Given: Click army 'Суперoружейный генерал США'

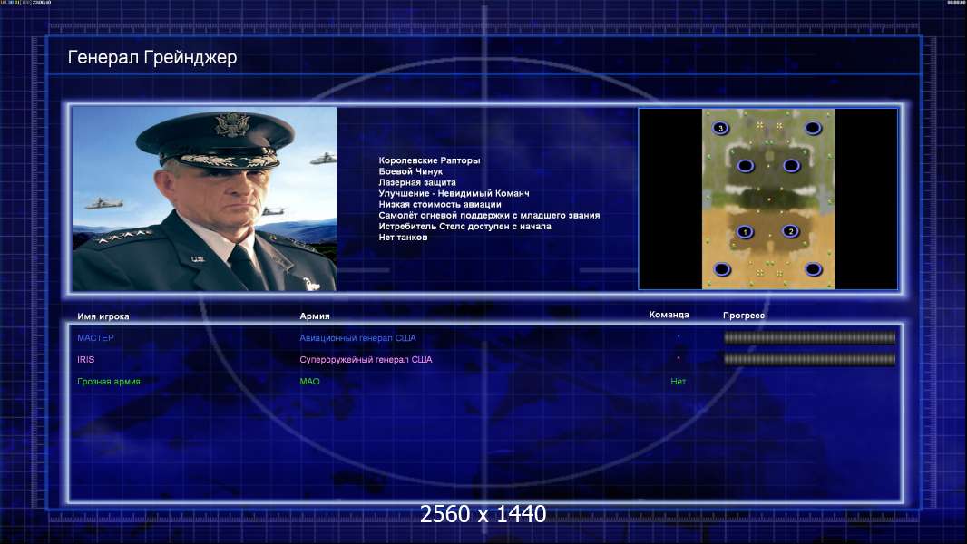Looking at the screenshot, I should [x=366, y=360].
